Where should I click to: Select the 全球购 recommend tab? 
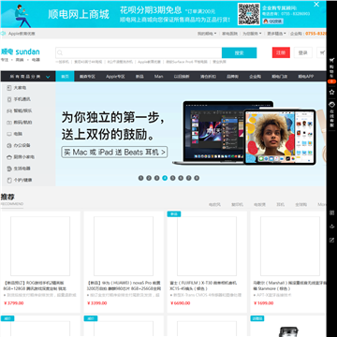[301, 205]
